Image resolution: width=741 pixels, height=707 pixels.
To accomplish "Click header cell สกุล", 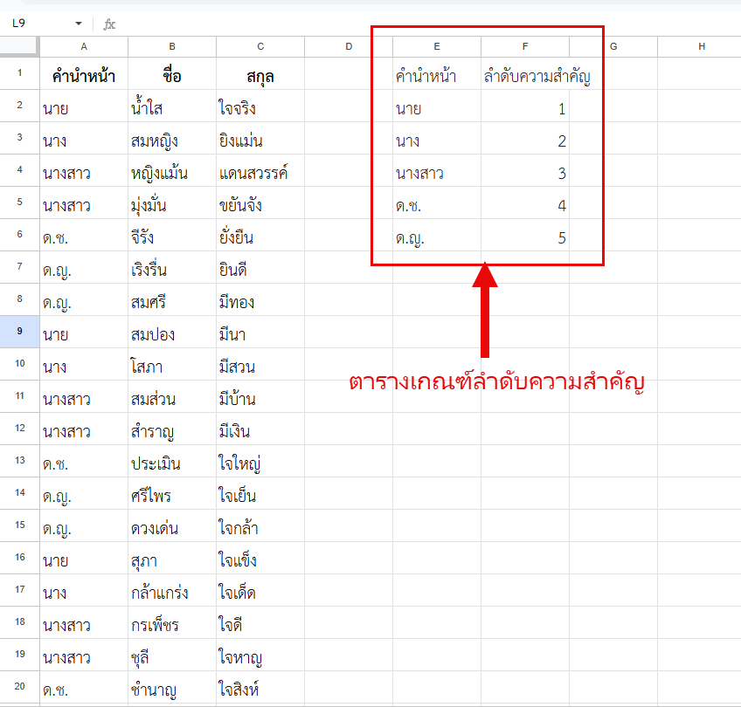I will 260,73.
